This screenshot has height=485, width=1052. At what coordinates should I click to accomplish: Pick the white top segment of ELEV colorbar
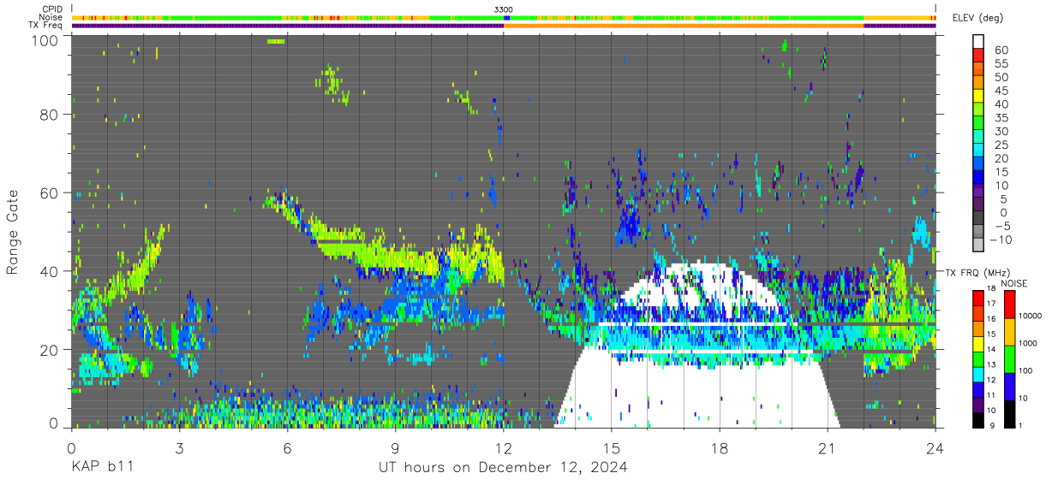[977, 40]
